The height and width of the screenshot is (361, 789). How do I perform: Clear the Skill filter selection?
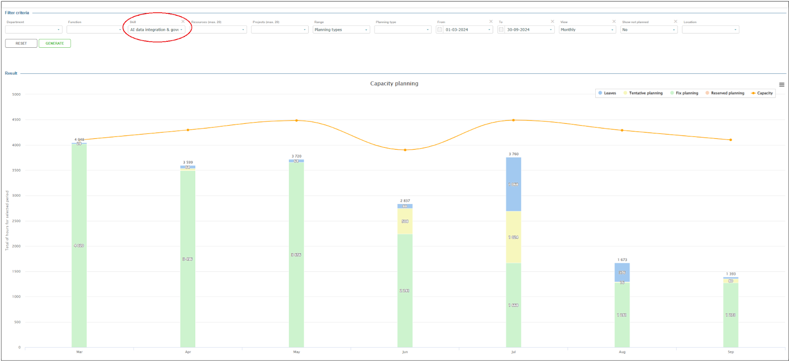point(183,22)
